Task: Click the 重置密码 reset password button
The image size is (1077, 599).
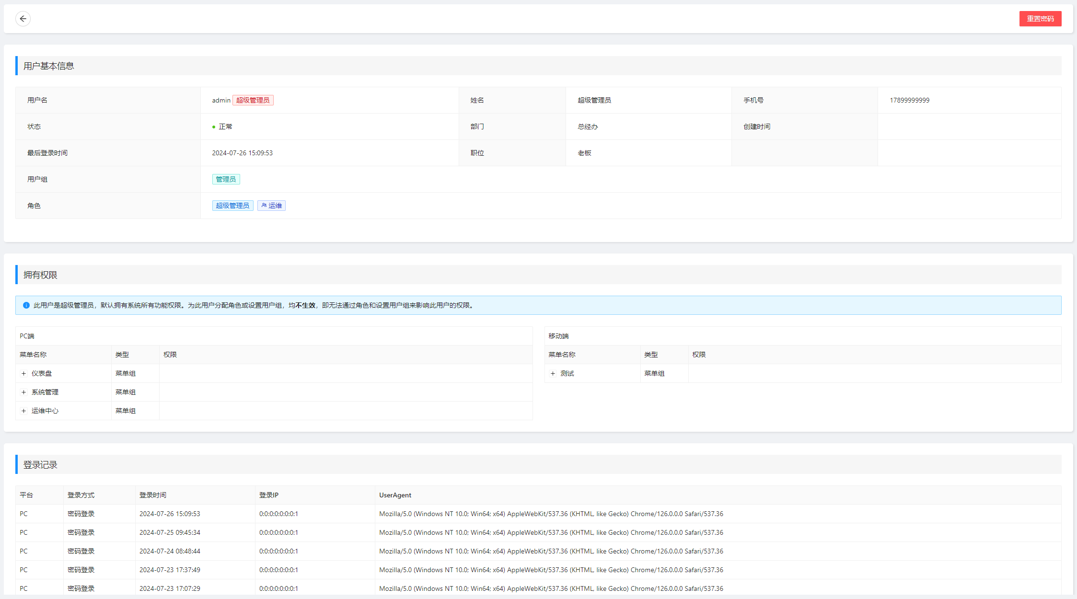Action: pyautogui.click(x=1040, y=19)
